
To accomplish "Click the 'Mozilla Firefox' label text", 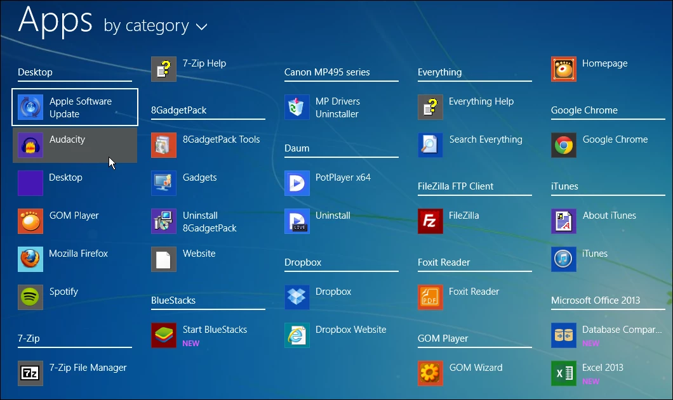I will coord(79,254).
